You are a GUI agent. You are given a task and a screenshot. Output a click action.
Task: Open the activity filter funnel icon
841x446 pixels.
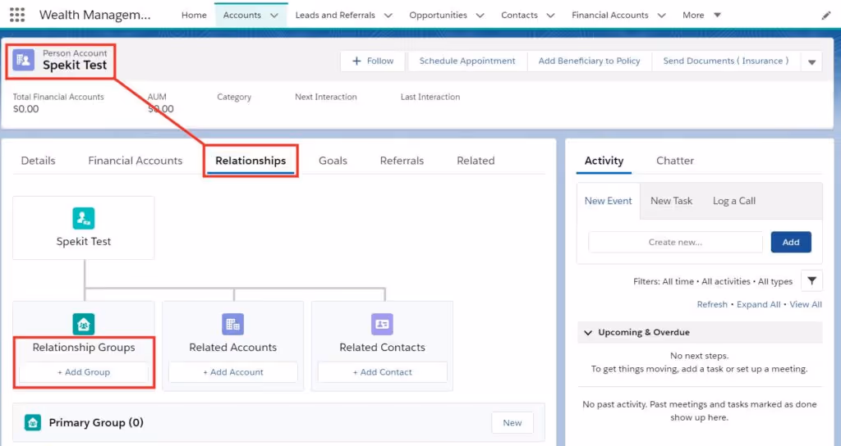(x=811, y=280)
